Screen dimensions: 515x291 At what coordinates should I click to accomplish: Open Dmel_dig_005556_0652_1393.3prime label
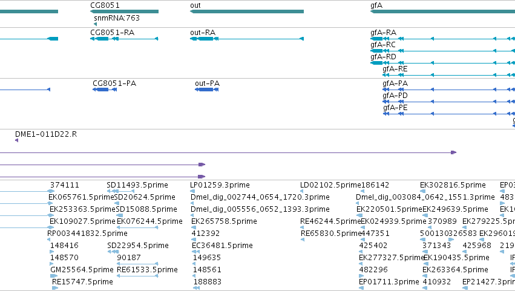[260, 209]
